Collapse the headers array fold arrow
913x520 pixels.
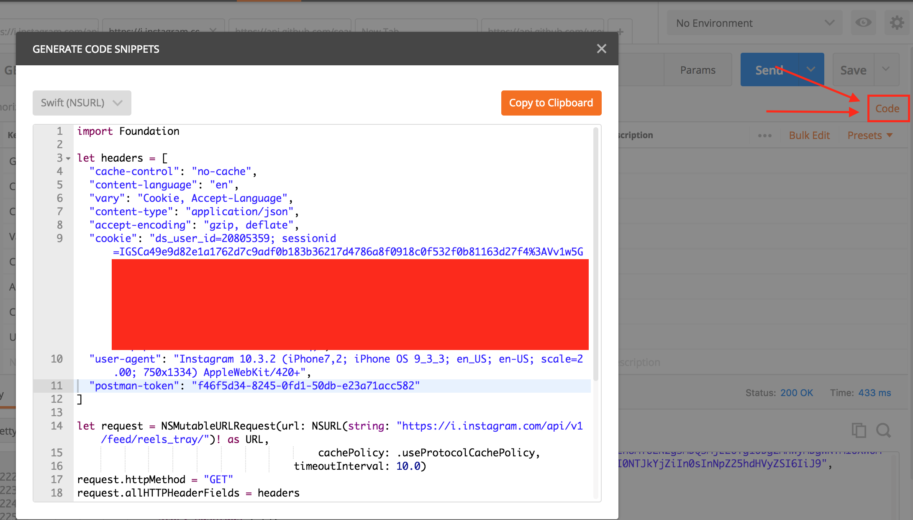[x=68, y=159]
